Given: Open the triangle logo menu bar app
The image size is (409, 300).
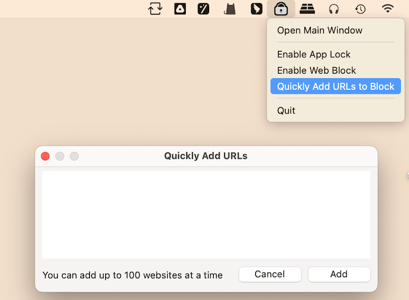Looking at the screenshot, I should [180, 9].
